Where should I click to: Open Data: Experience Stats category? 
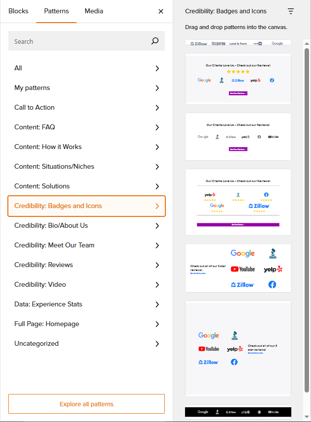(x=87, y=304)
